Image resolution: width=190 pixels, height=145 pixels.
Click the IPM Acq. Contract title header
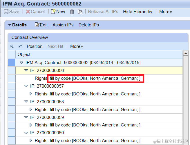pos(42,4)
